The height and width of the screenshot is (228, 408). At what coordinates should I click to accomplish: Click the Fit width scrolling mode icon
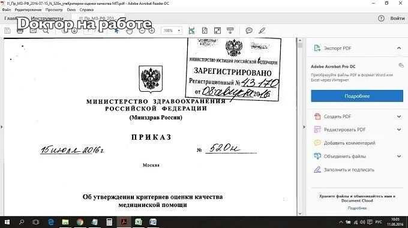click(x=191, y=31)
